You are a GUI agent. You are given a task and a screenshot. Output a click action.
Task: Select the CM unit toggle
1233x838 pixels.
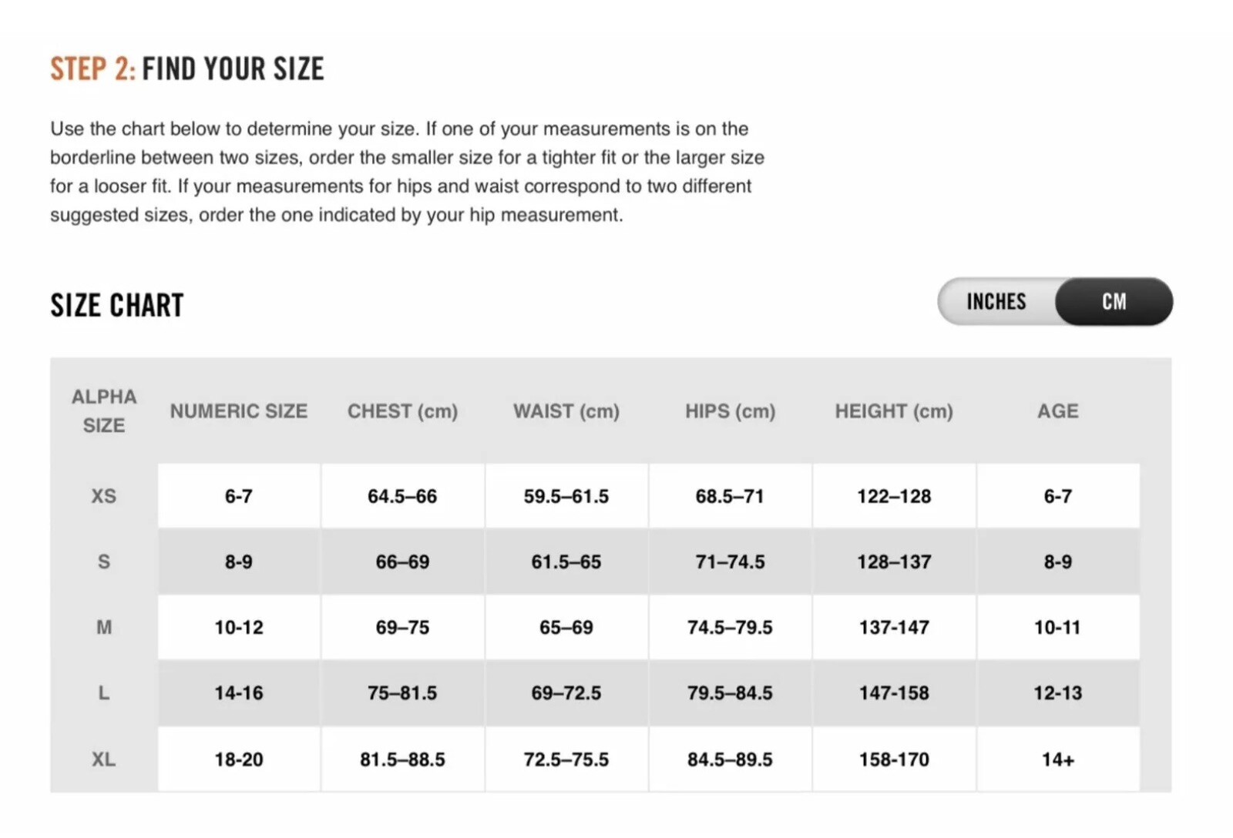point(1114,301)
